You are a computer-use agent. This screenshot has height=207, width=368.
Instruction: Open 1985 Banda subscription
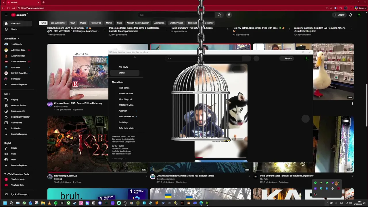(17, 44)
